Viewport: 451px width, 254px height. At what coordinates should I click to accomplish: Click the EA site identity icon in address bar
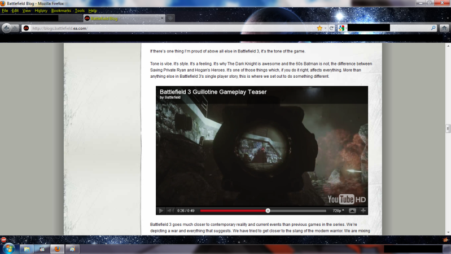[26, 28]
